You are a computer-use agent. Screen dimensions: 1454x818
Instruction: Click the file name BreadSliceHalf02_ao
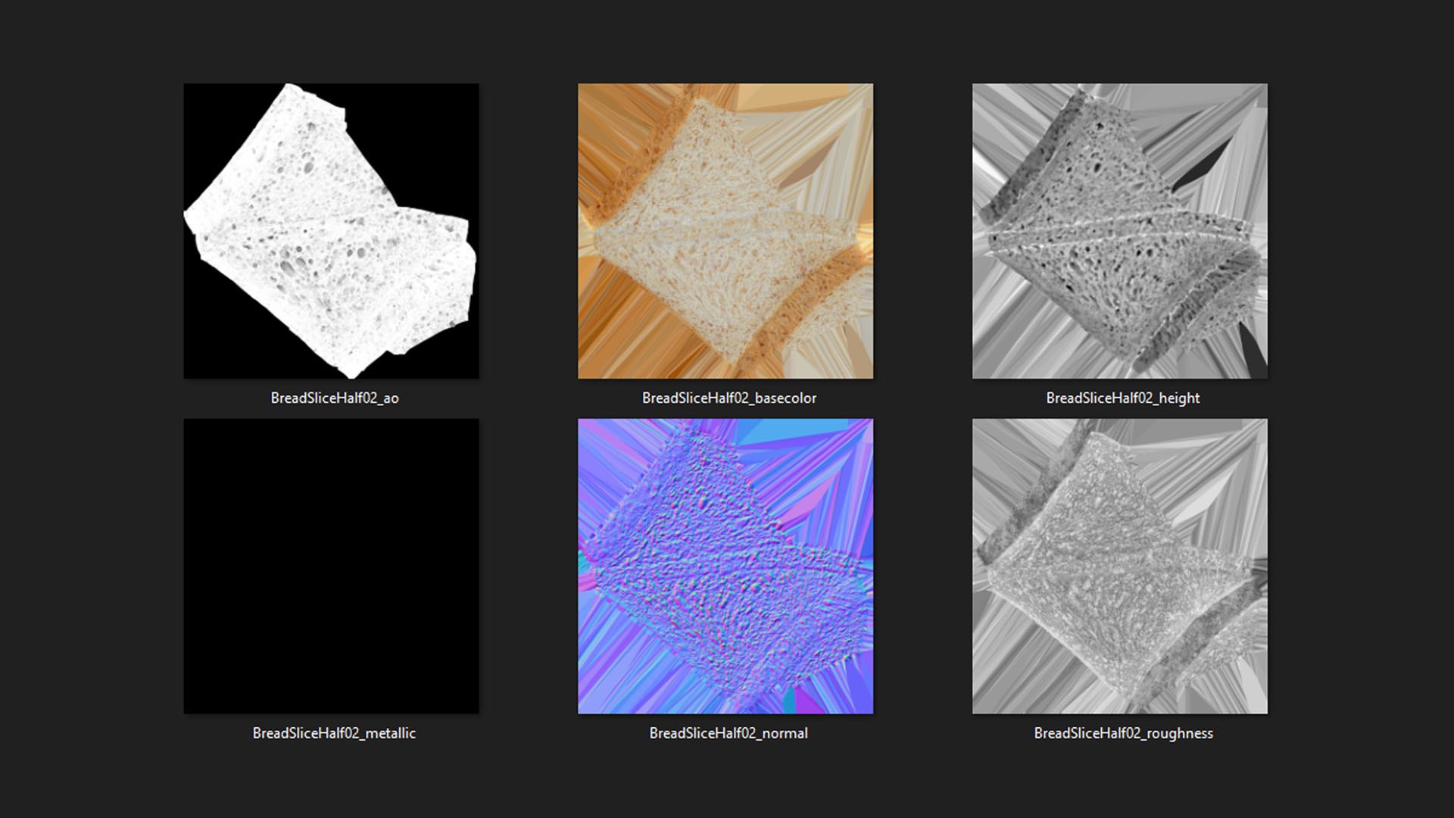pos(335,398)
